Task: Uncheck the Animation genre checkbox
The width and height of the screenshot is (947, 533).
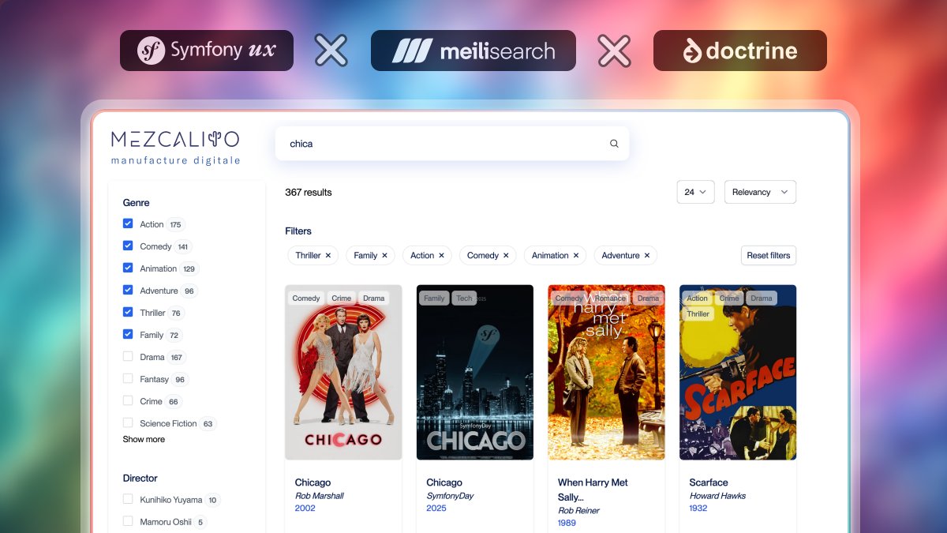Action: [128, 268]
